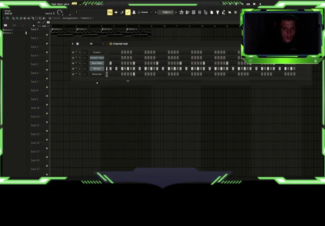
Task: Mute the Snare Basic channel LED
Action: click(73, 63)
